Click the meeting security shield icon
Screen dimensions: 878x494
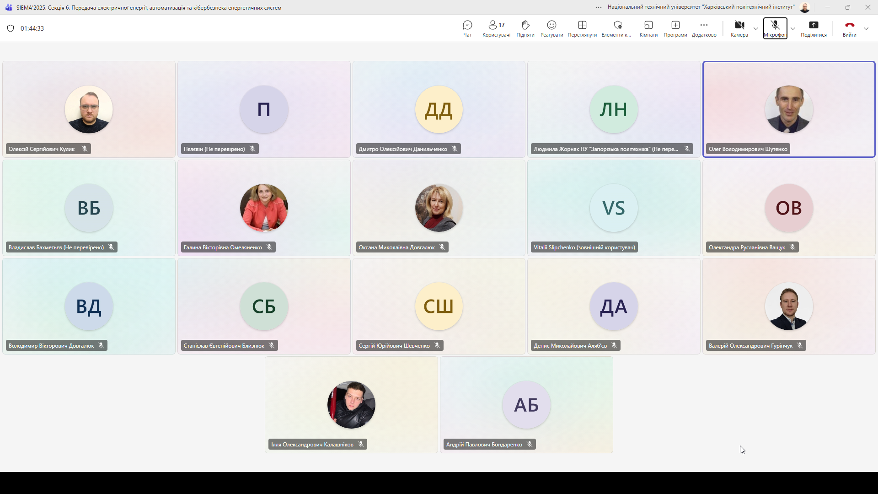[11, 28]
